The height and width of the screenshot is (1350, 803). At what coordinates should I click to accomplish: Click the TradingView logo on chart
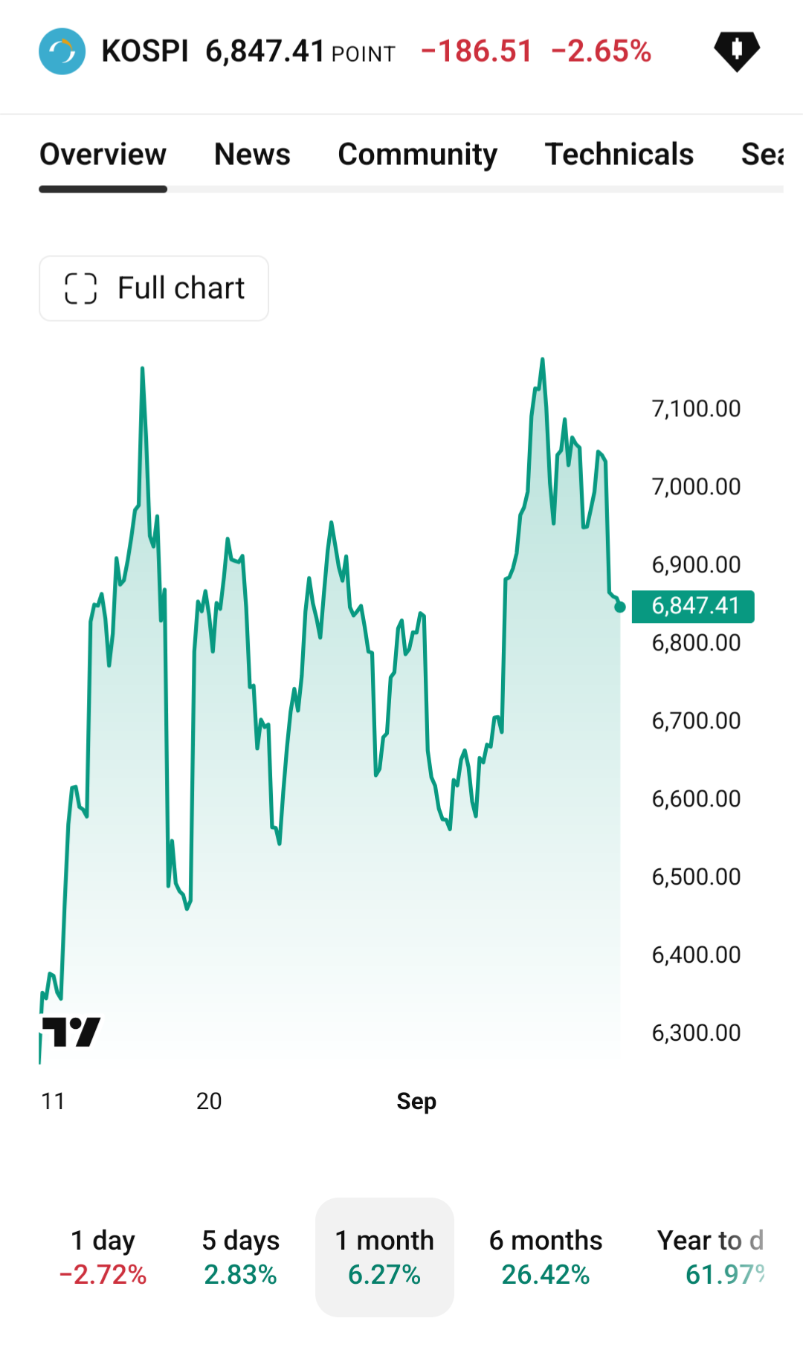(71, 1032)
